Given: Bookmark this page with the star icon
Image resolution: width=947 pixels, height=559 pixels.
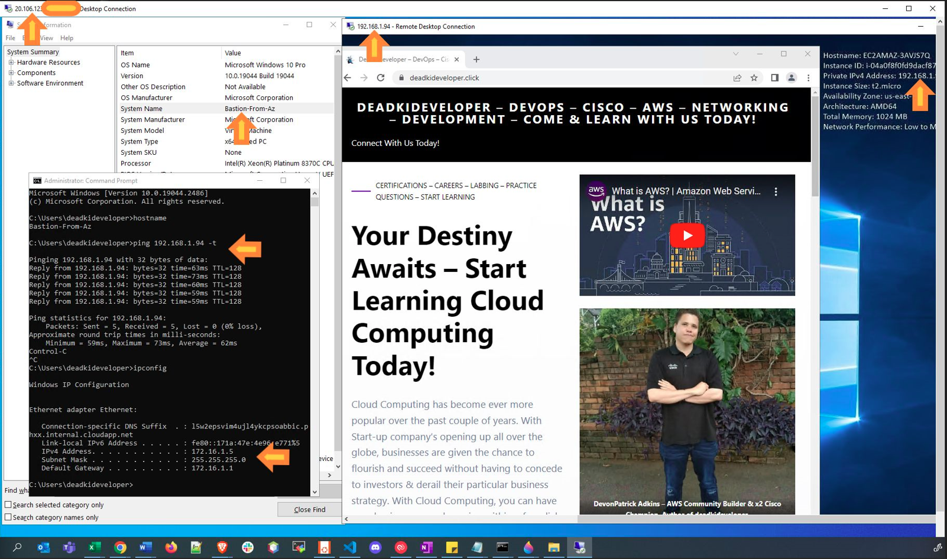Looking at the screenshot, I should click(x=754, y=78).
